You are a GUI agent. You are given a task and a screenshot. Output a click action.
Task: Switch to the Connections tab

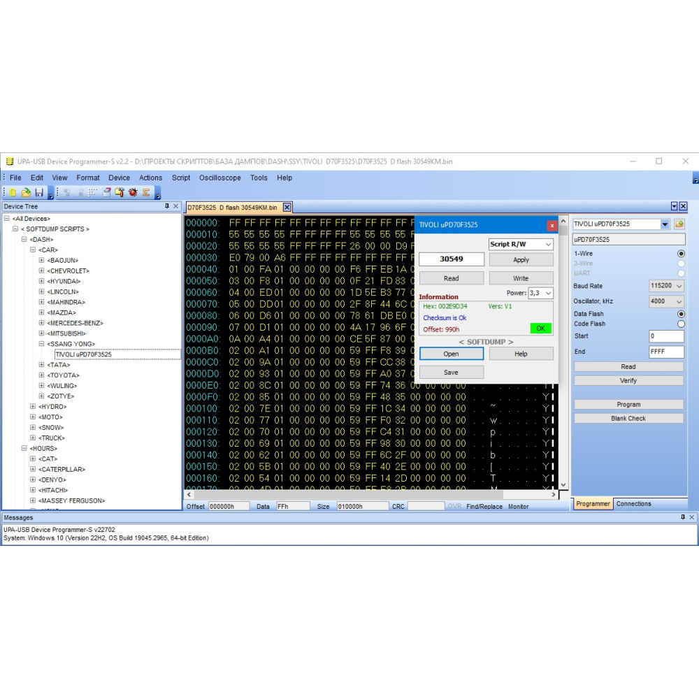point(633,504)
